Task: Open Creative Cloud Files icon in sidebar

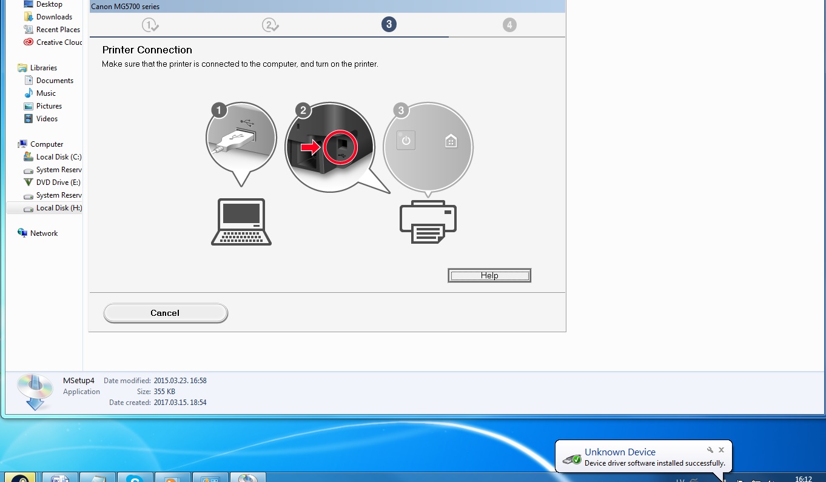Action: [28, 42]
